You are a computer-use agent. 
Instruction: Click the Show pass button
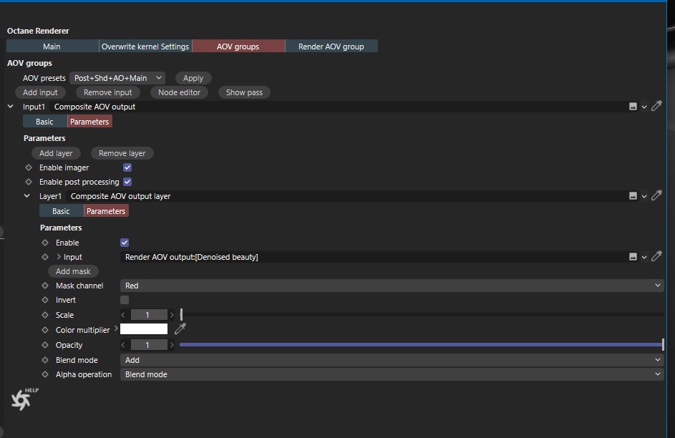pos(244,92)
